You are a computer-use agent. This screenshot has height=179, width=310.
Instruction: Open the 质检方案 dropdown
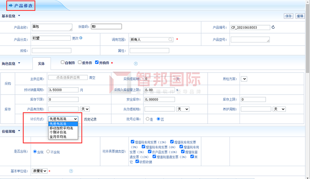[244, 79]
